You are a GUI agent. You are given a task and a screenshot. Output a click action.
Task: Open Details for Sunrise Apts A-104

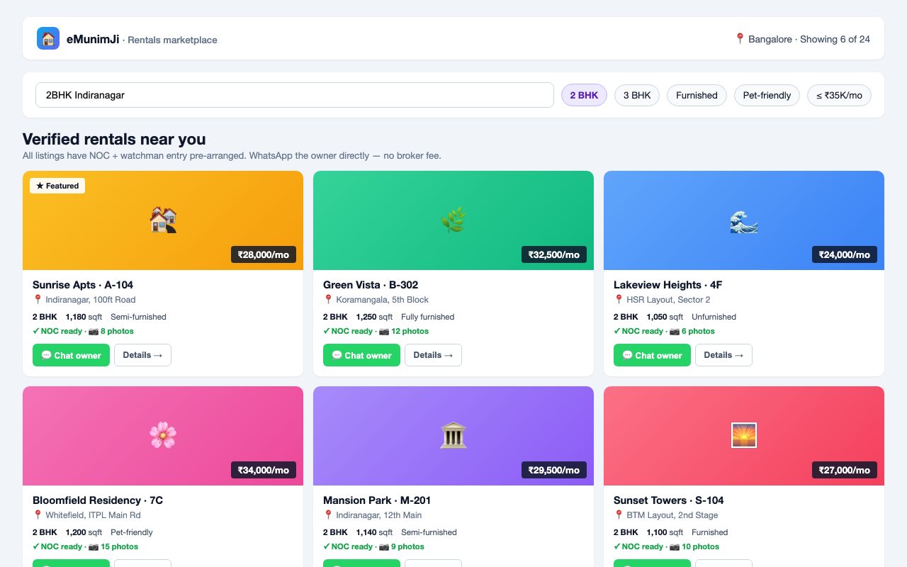(x=142, y=355)
